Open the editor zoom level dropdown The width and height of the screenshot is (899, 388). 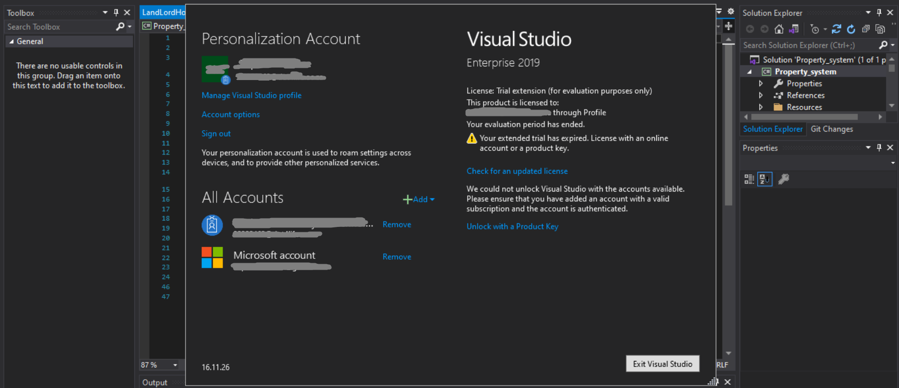(x=175, y=365)
